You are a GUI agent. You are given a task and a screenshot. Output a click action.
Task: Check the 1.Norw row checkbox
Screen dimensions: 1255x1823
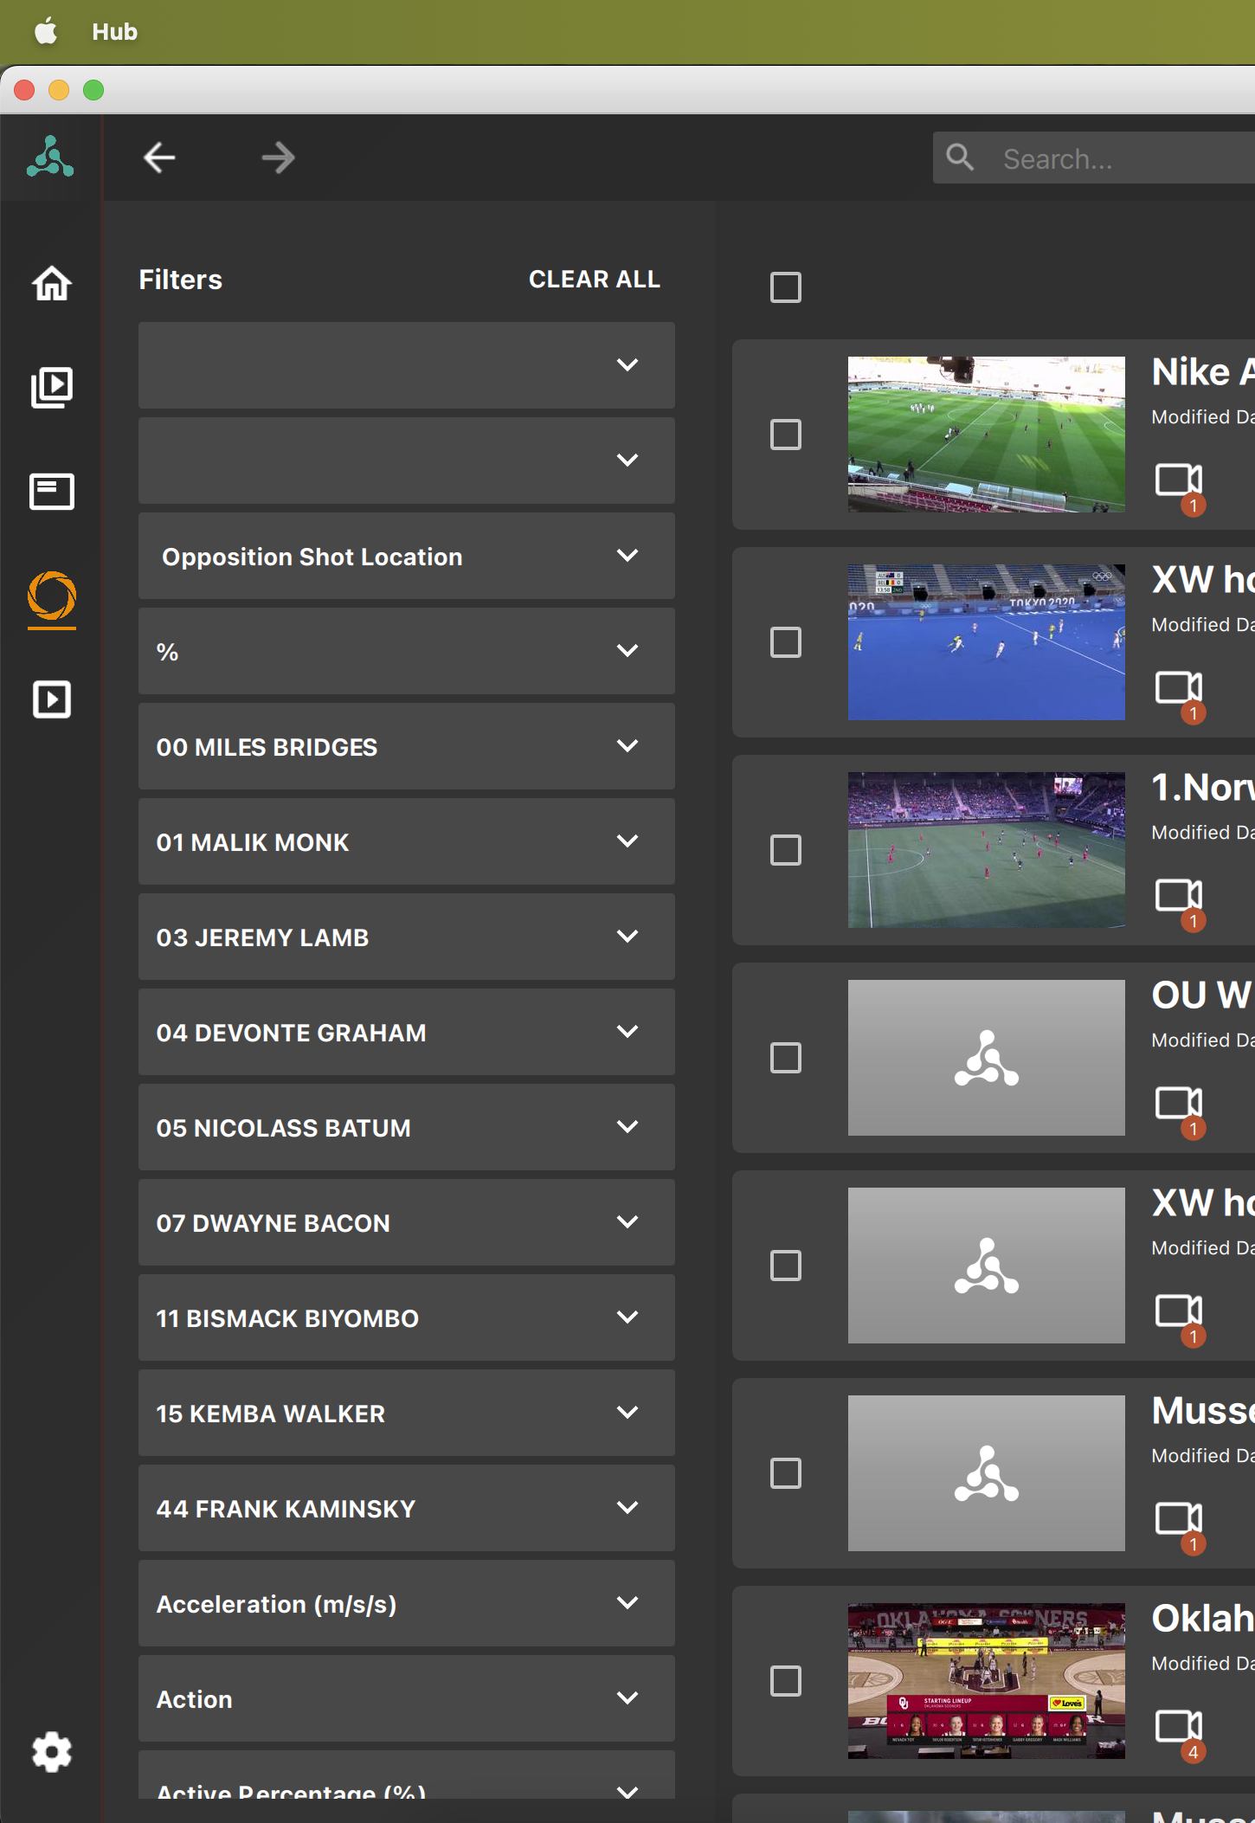(x=786, y=850)
